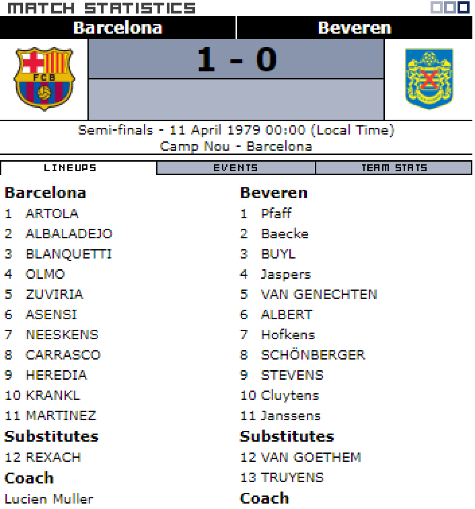Click the Barcelona club crest

click(x=44, y=79)
